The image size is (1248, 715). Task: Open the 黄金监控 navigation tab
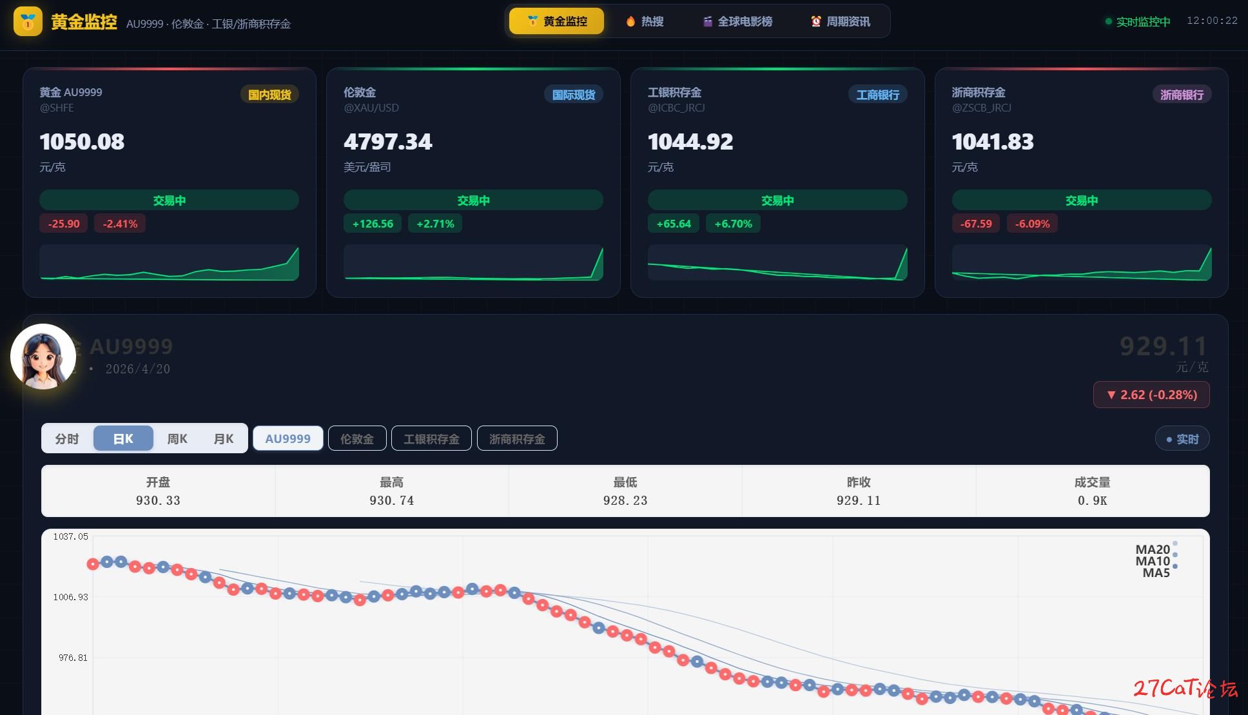tap(556, 21)
